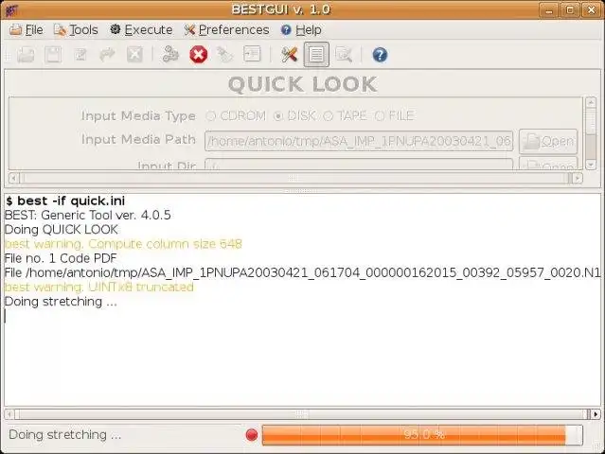Open preferences via the crossed tools icon
The width and height of the screenshot is (605, 454).
click(289, 55)
